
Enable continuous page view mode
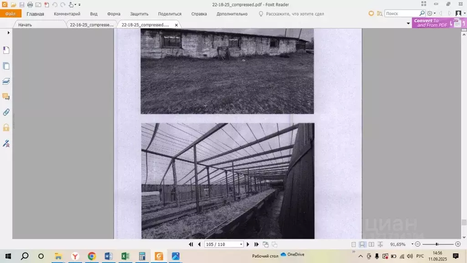(362, 245)
